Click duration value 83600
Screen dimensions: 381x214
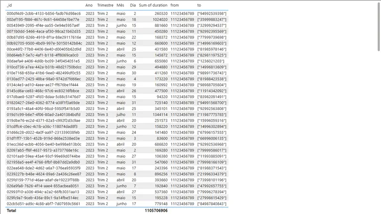coord(162,139)
